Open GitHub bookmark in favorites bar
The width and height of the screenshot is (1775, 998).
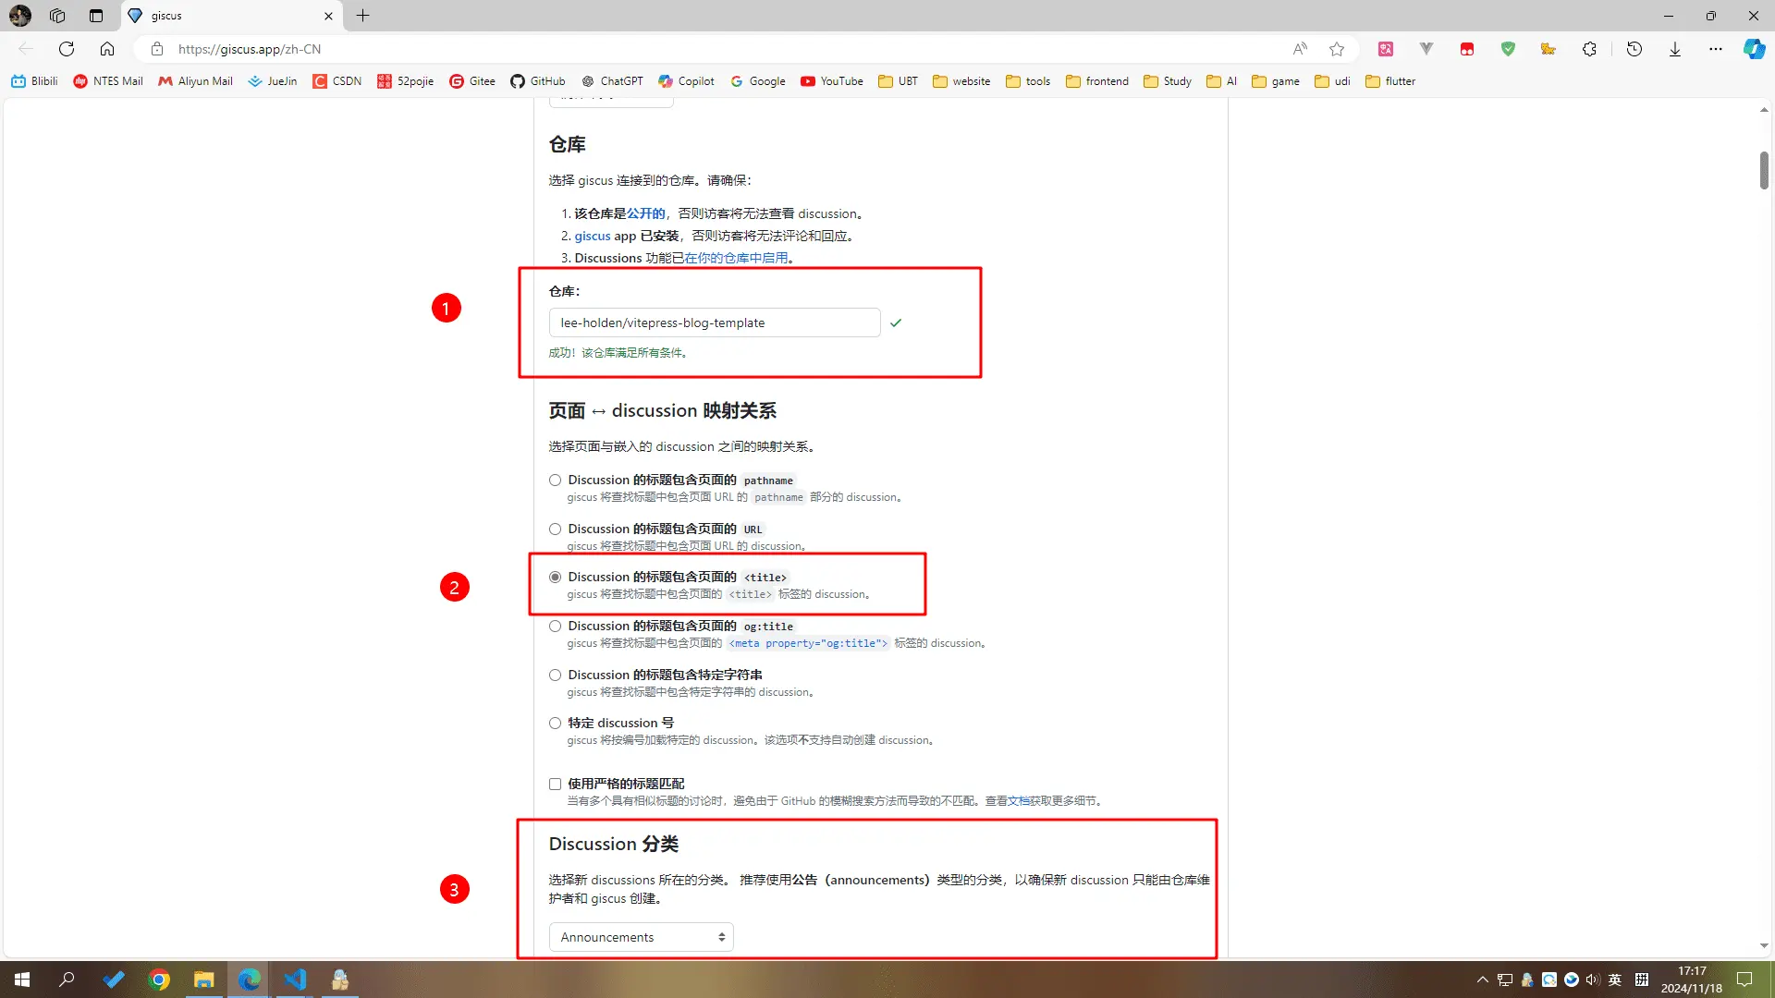pos(537,81)
